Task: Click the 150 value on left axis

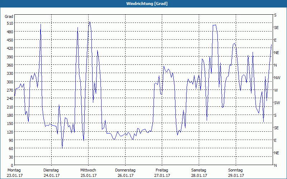Action: click(x=10, y=124)
